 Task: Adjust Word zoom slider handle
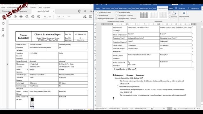tap(186, 109)
